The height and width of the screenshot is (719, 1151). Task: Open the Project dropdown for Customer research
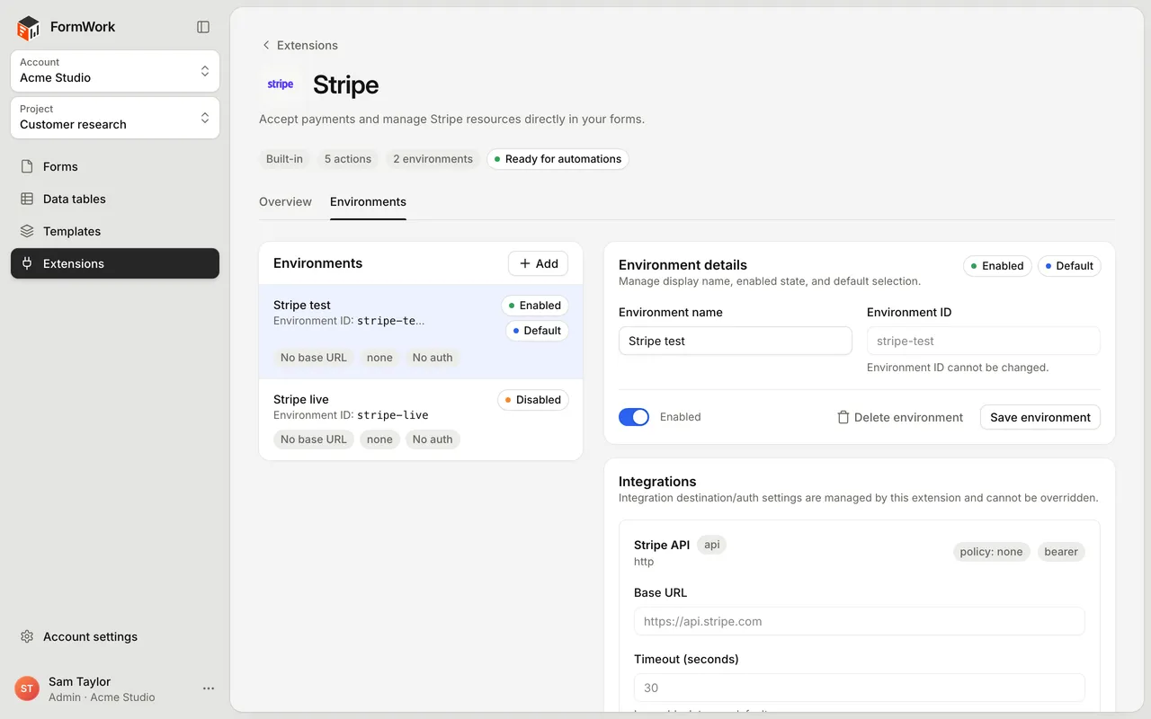point(115,118)
